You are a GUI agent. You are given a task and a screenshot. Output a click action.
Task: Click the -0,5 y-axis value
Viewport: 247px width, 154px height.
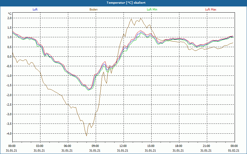tap(9, 66)
